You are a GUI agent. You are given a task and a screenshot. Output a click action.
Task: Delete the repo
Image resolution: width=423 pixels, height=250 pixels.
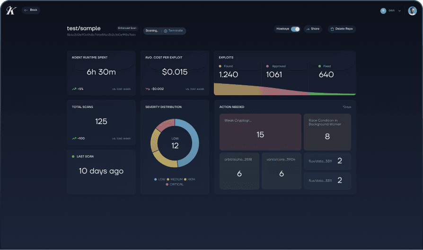tap(342, 29)
